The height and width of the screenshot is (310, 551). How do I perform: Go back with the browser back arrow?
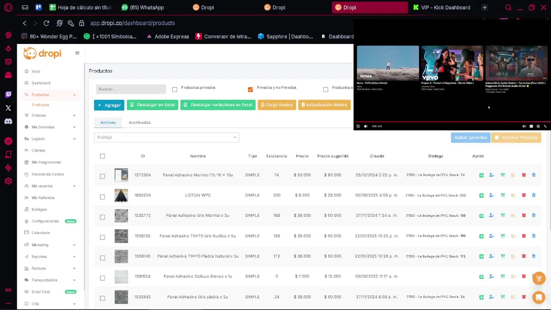click(25, 23)
